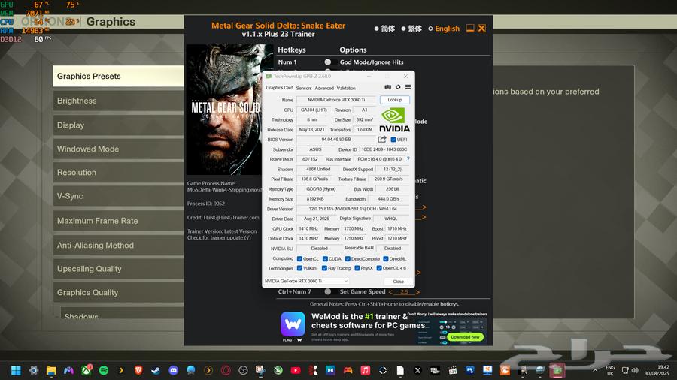
Task: Switch to the Advanced tab
Action: click(x=323, y=88)
